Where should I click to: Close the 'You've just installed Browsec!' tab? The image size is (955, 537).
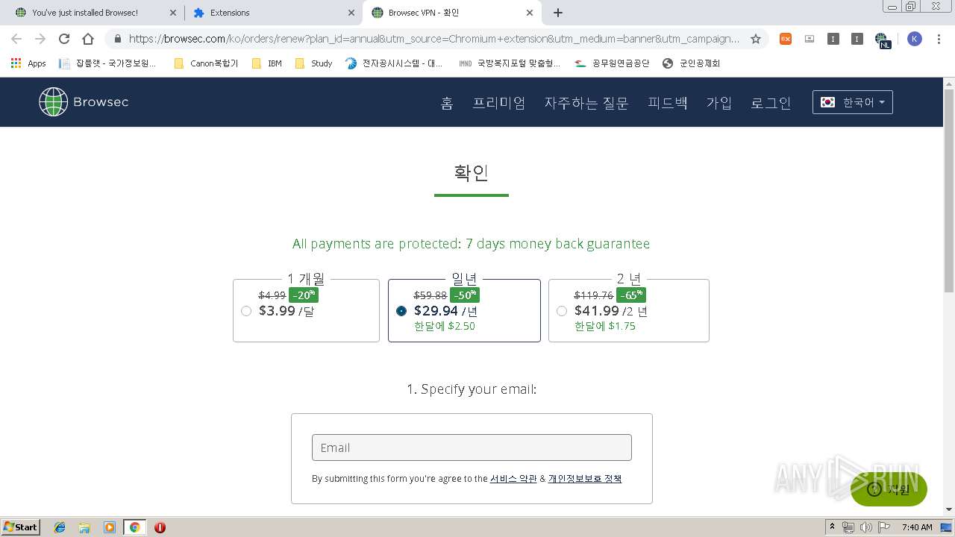[x=173, y=13]
